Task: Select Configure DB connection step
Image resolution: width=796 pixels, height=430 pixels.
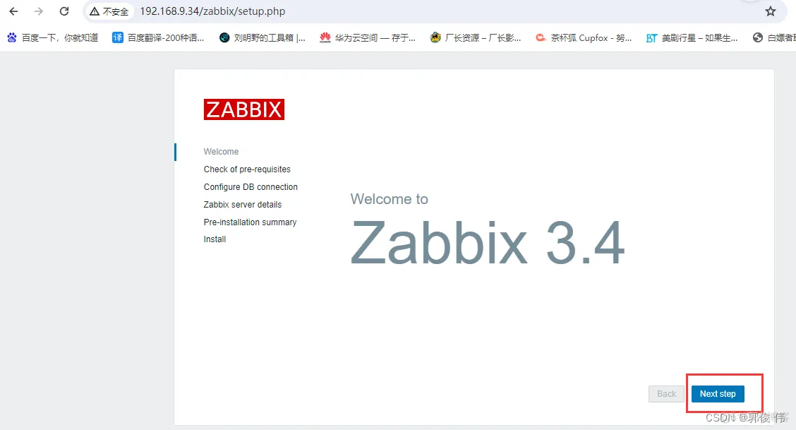Action: point(251,187)
